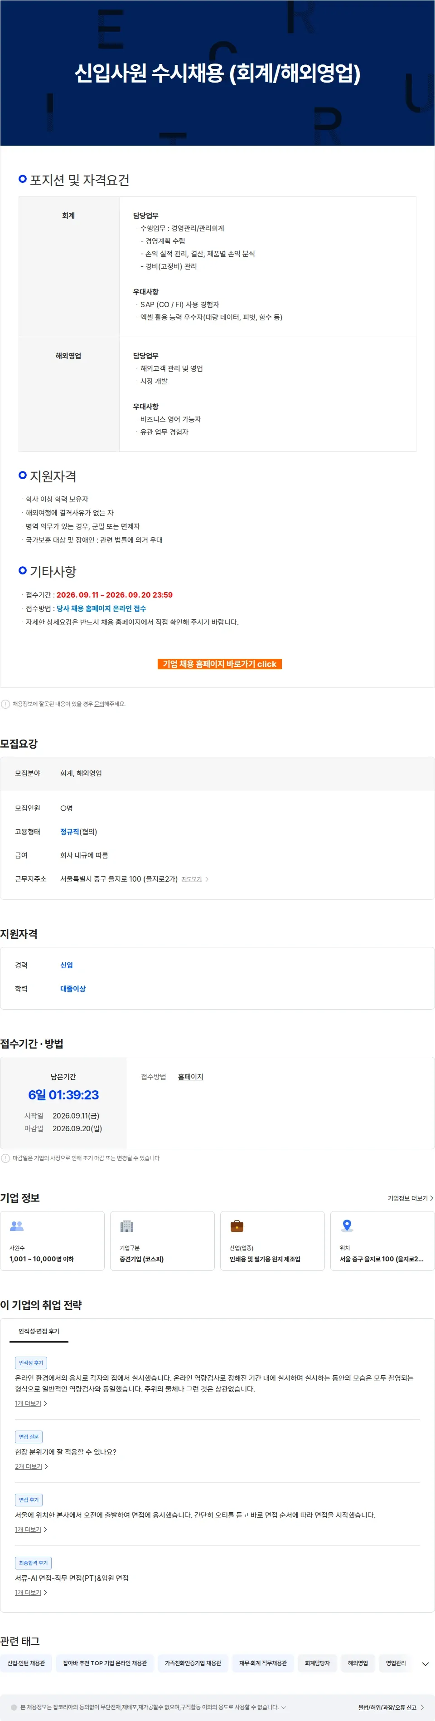This screenshot has width=435, height=1721.
Task: Select the 신입·인턴 채용관 tag
Action: tap(26, 1663)
